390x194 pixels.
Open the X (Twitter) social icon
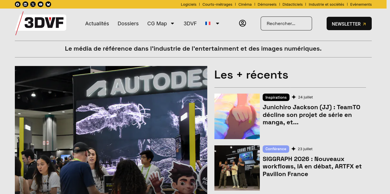click(x=33, y=4)
